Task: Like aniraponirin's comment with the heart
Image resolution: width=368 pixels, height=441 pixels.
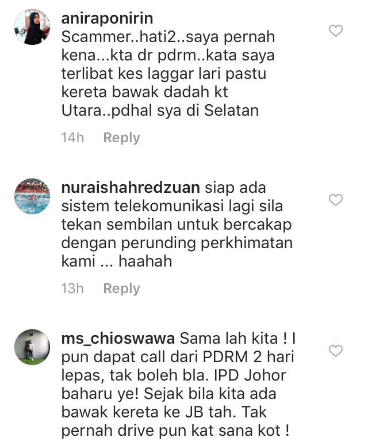Action: point(336,31)
